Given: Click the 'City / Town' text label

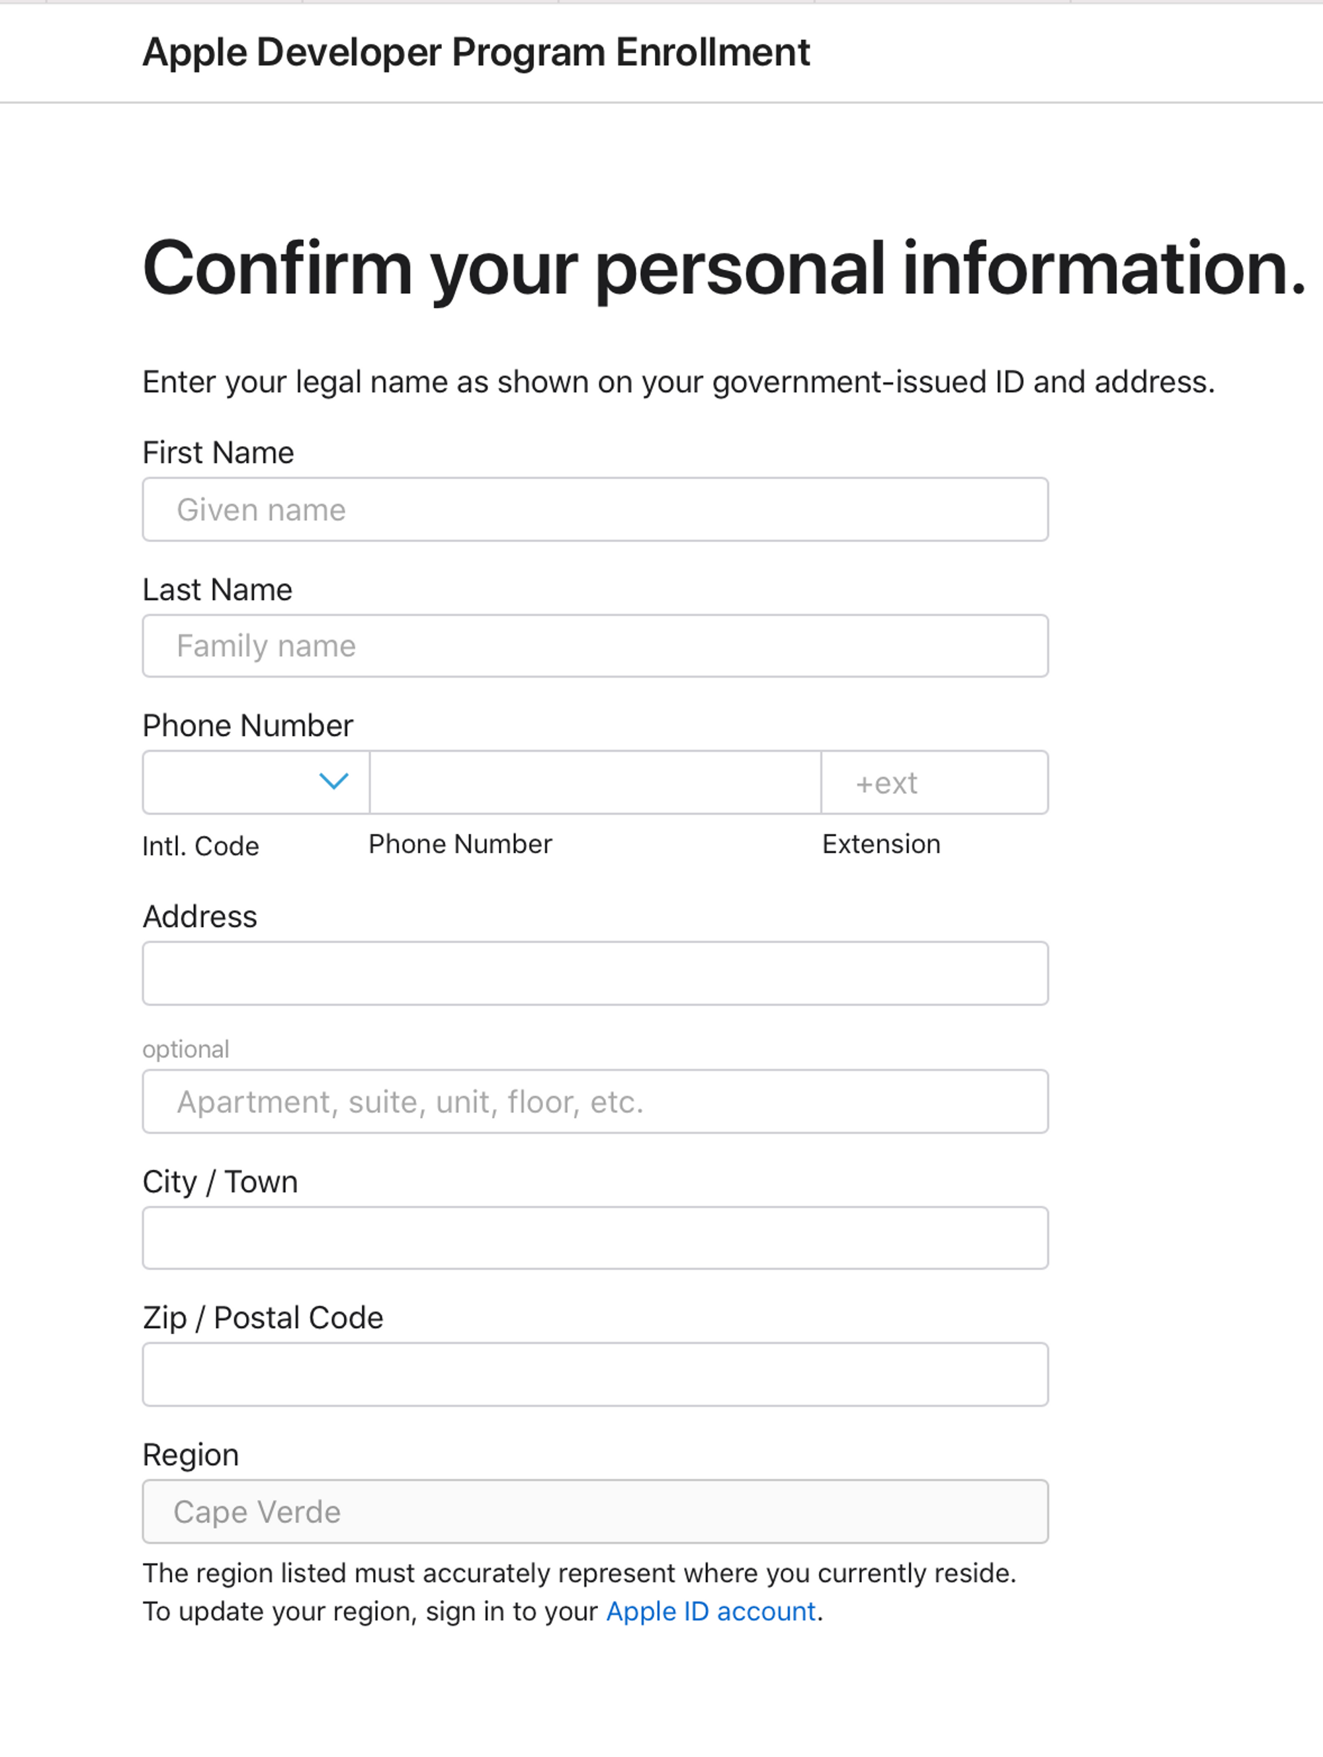Looking at the screenshot, I should click(220, 1181).
